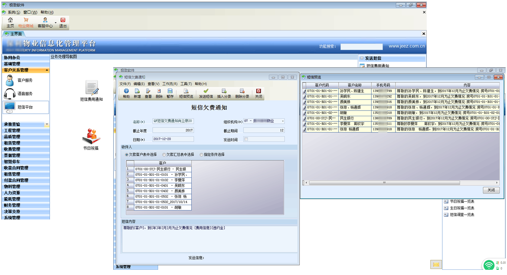Open 物业商城 shopping cart icon

pyautogui.click(x=26, y=20)
